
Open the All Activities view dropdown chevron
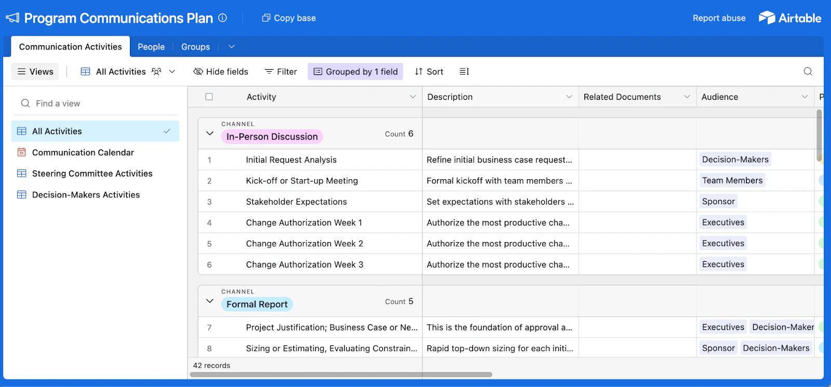(172, 72)
